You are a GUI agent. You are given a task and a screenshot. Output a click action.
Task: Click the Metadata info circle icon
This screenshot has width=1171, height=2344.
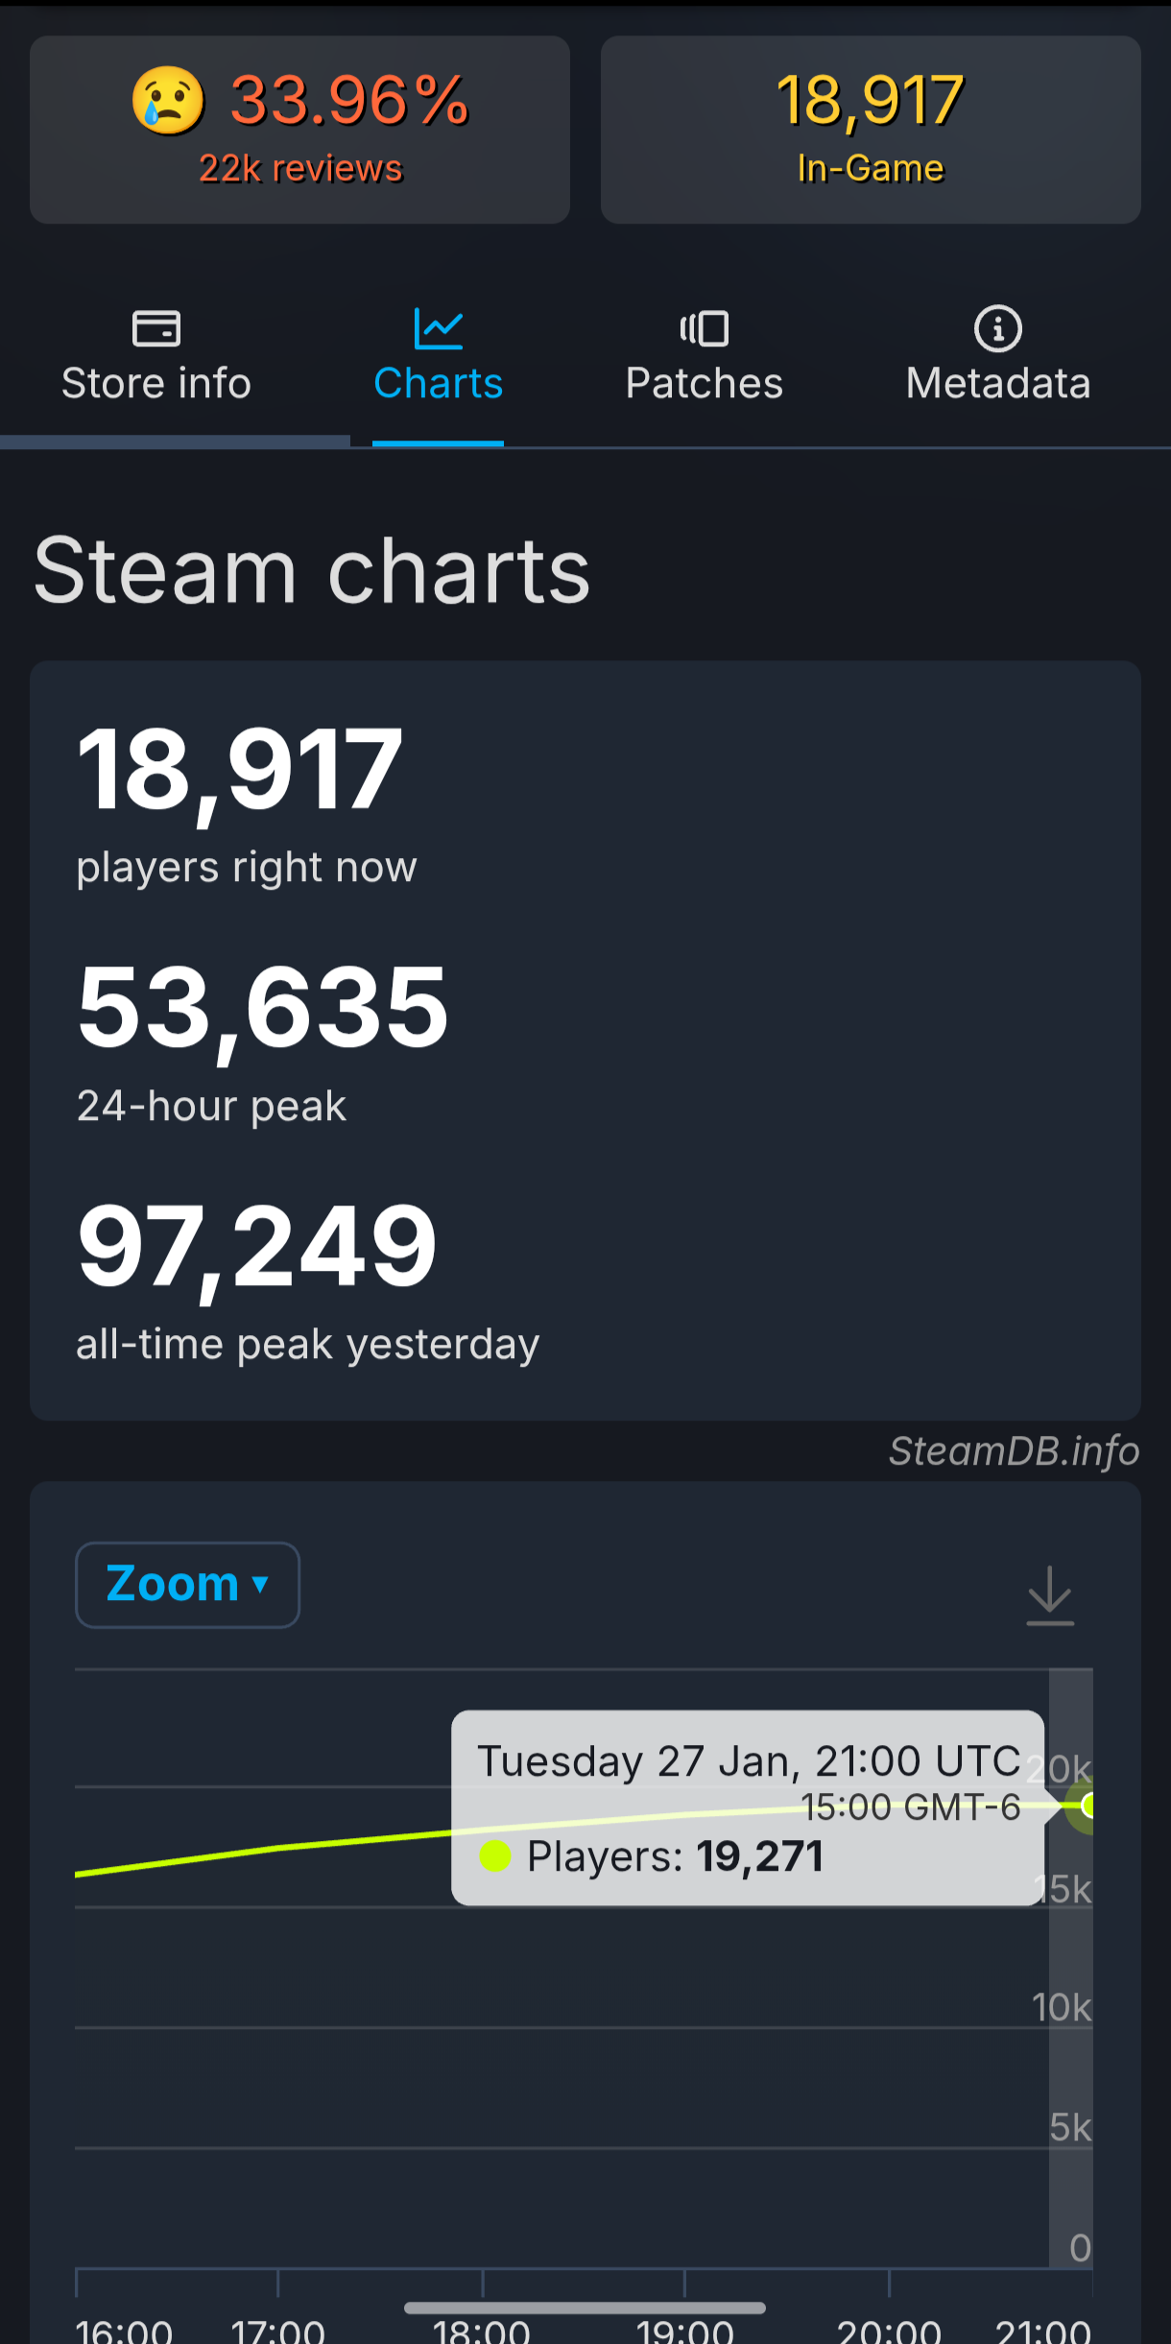998,329
